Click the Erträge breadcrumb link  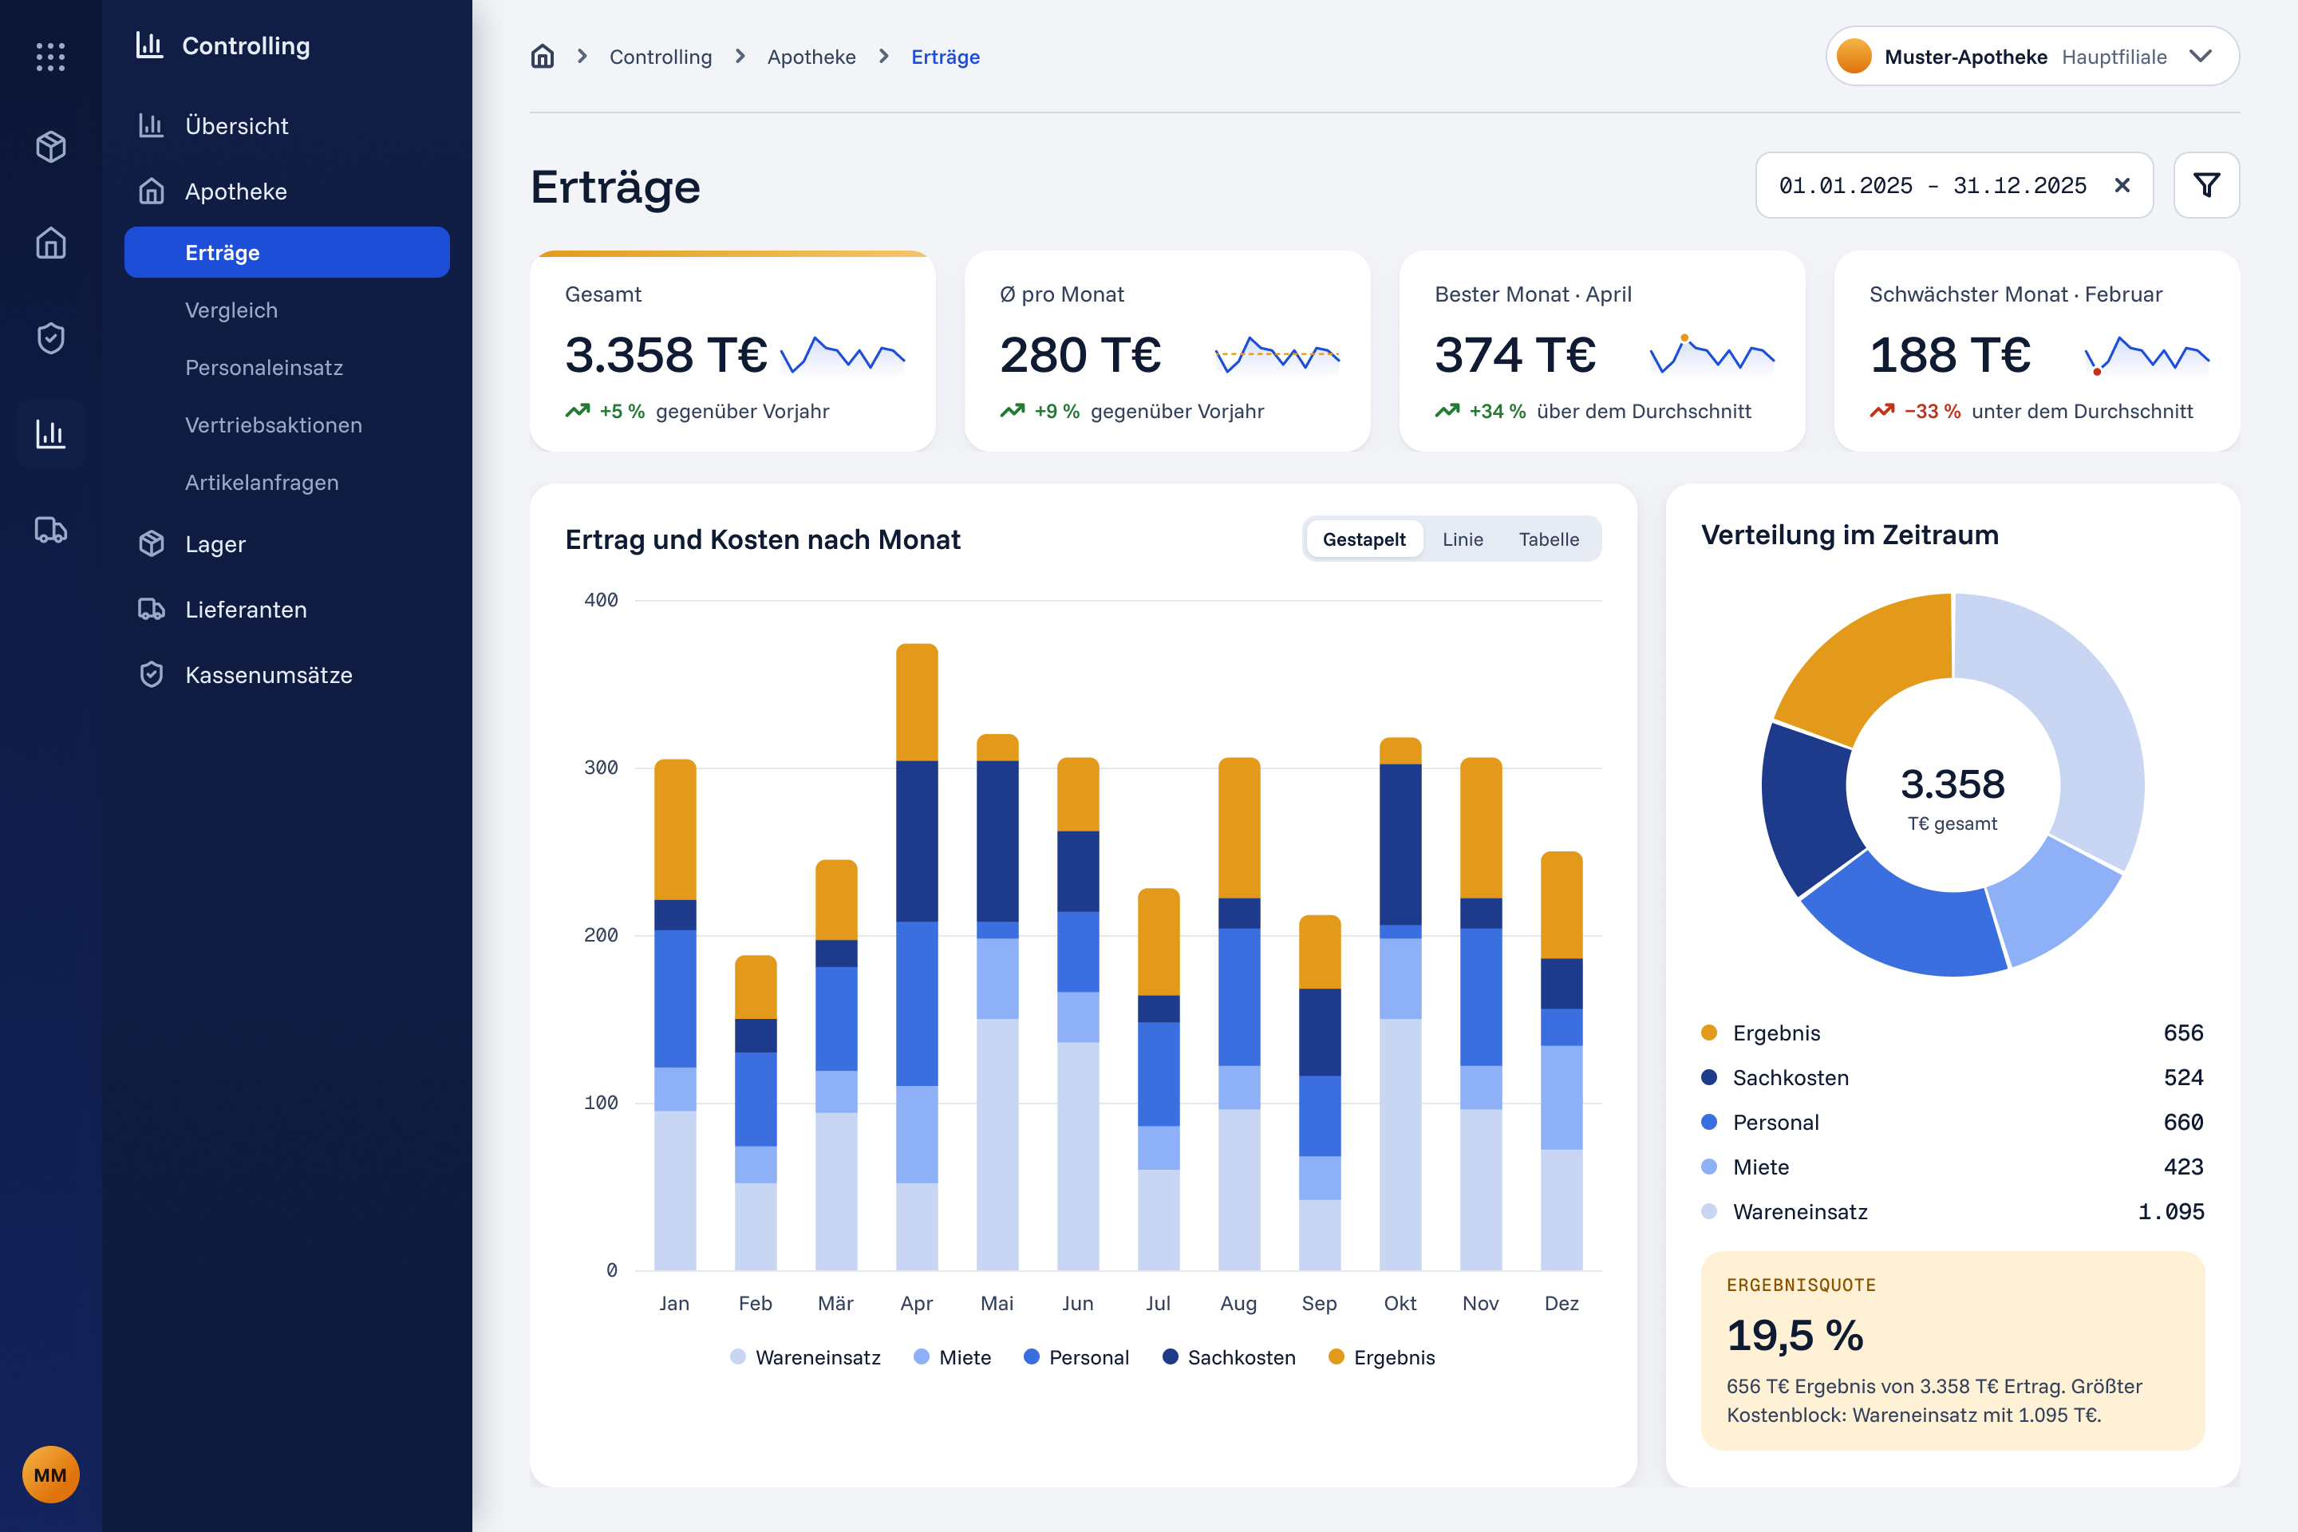945,57
